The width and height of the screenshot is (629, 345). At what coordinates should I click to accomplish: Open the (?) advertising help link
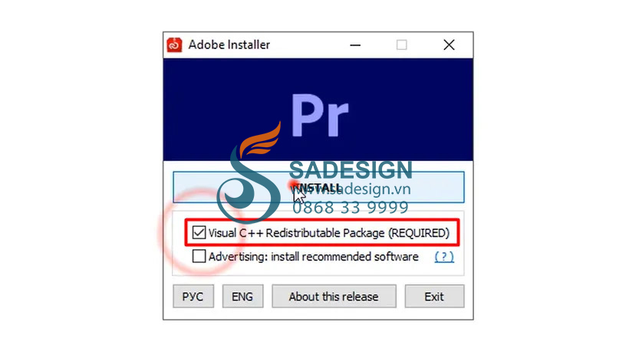click(444, 256)
